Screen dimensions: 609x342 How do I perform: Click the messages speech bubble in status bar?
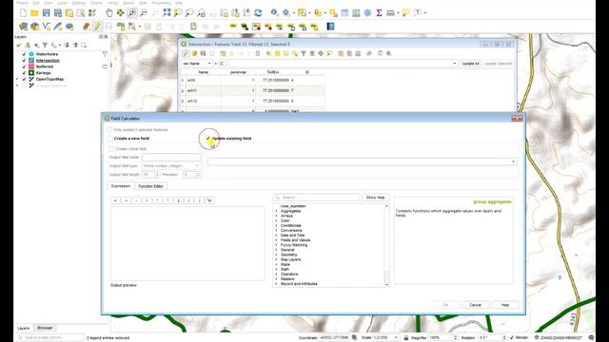pos(591,338)
